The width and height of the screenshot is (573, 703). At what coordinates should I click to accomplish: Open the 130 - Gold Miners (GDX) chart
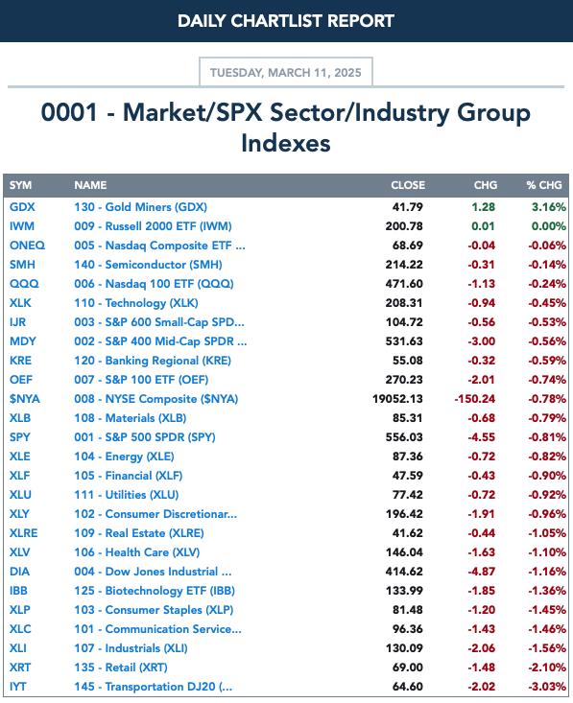[140, 207]
